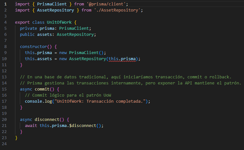Click the '@prisma/client' import string
Screen dimensions: 244x150
106,4
